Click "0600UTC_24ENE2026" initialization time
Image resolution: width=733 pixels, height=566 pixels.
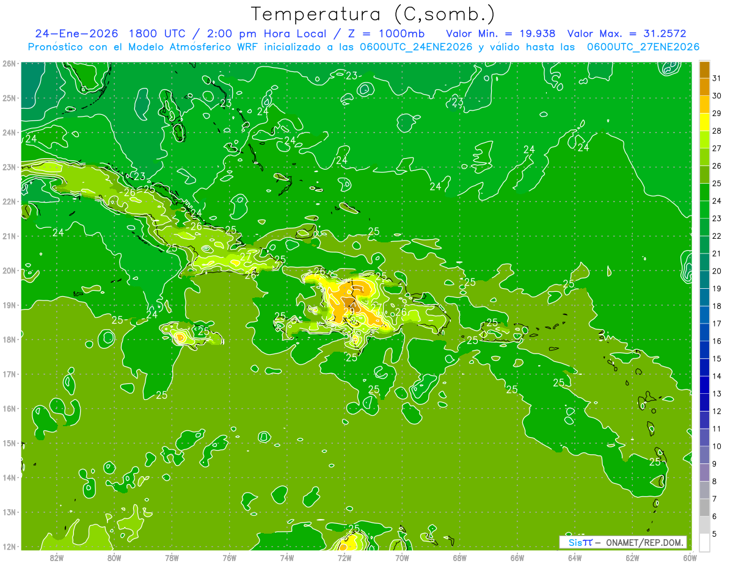point(417,47)
